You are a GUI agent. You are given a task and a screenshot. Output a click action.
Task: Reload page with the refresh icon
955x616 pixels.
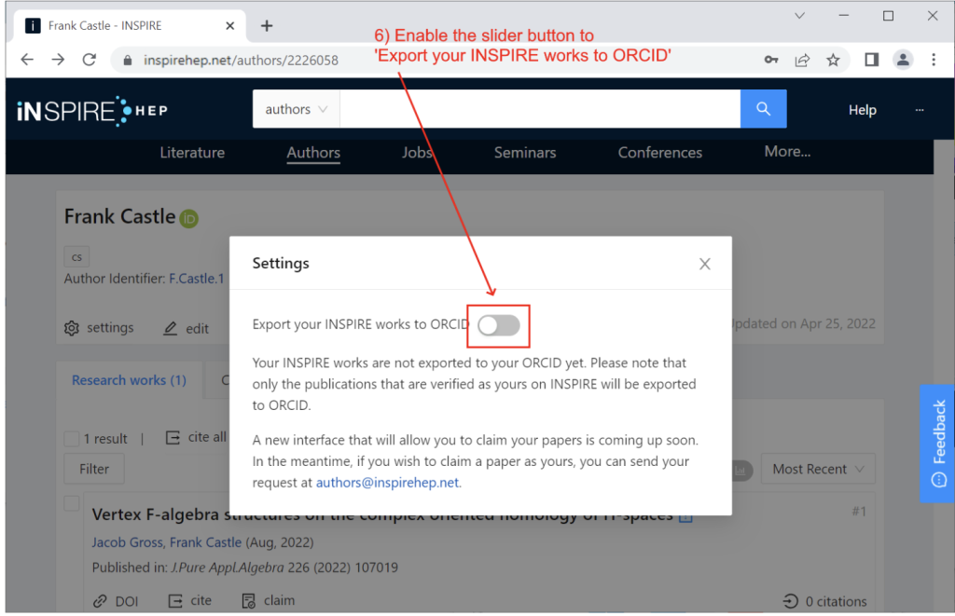click(x=90, y=60)
